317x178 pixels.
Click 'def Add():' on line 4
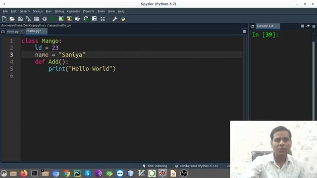pyautogui.click(x=52, y=61)
